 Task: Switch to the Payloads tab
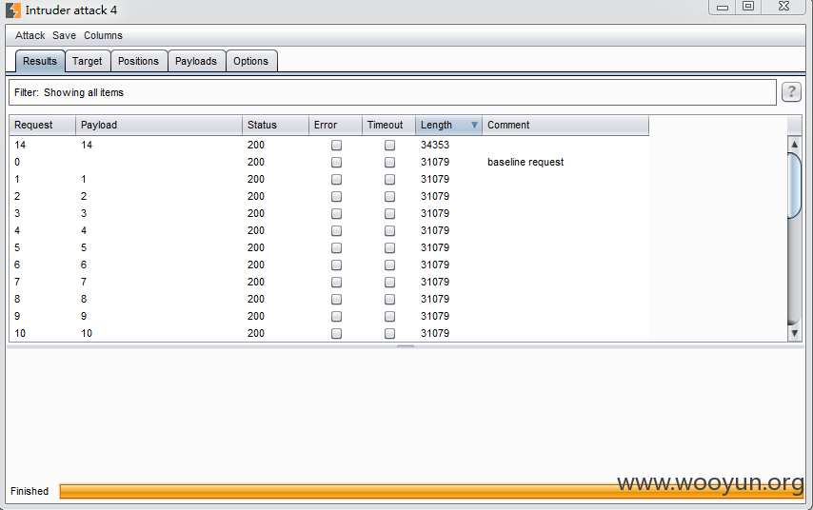[196, 61]
